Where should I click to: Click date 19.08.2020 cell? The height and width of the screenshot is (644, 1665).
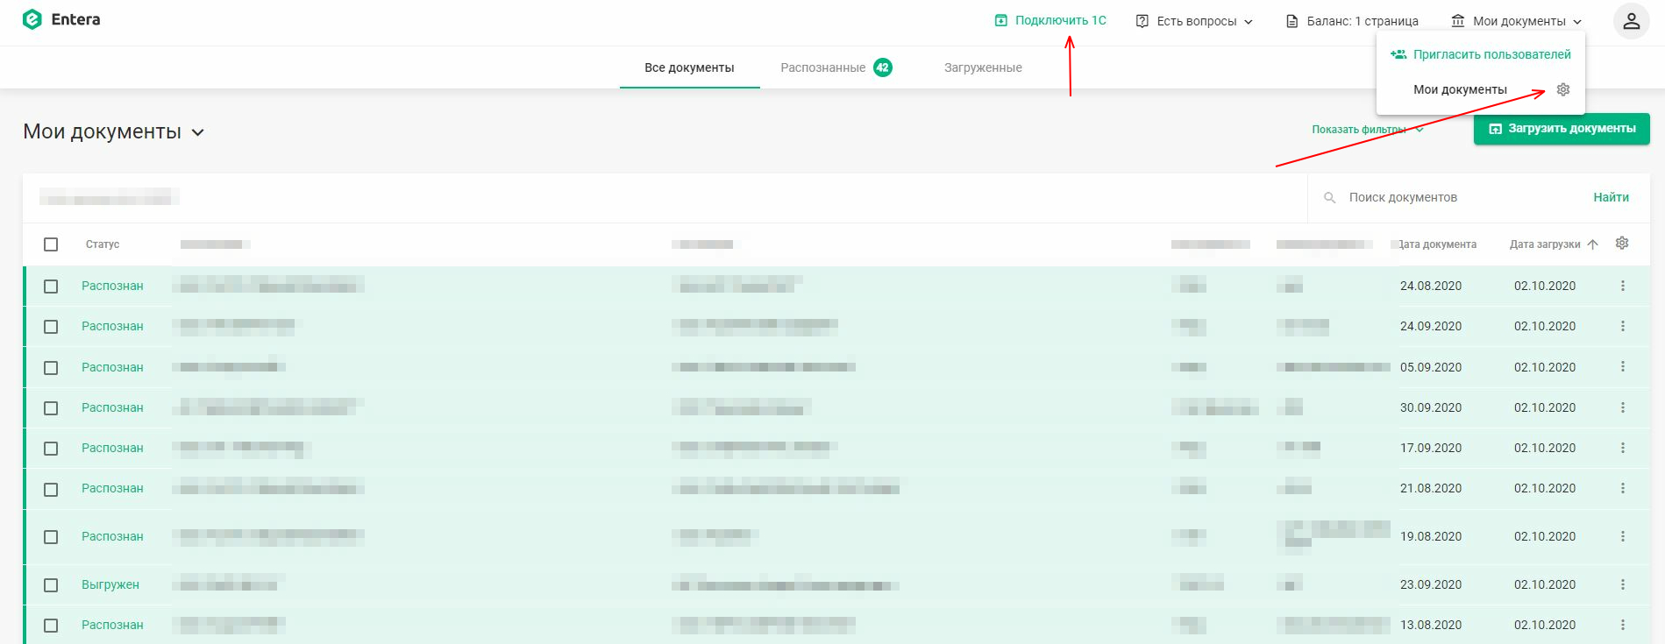click(1431, 536)
